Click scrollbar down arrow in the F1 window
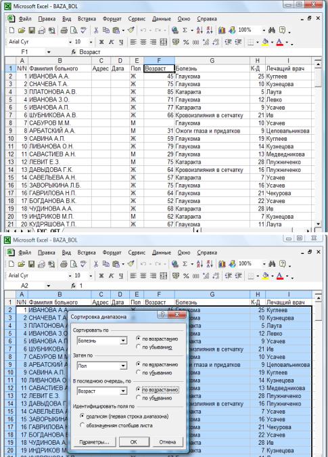The height and width of the screenshot is (457, 328). (x=319, y=224)
